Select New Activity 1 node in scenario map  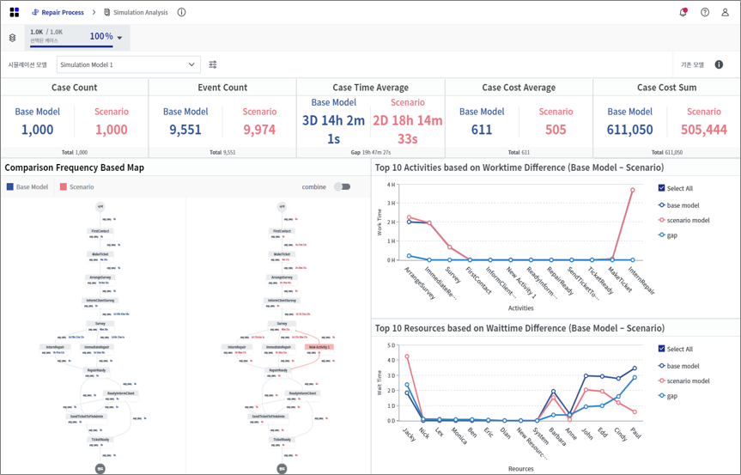(319, 347)
